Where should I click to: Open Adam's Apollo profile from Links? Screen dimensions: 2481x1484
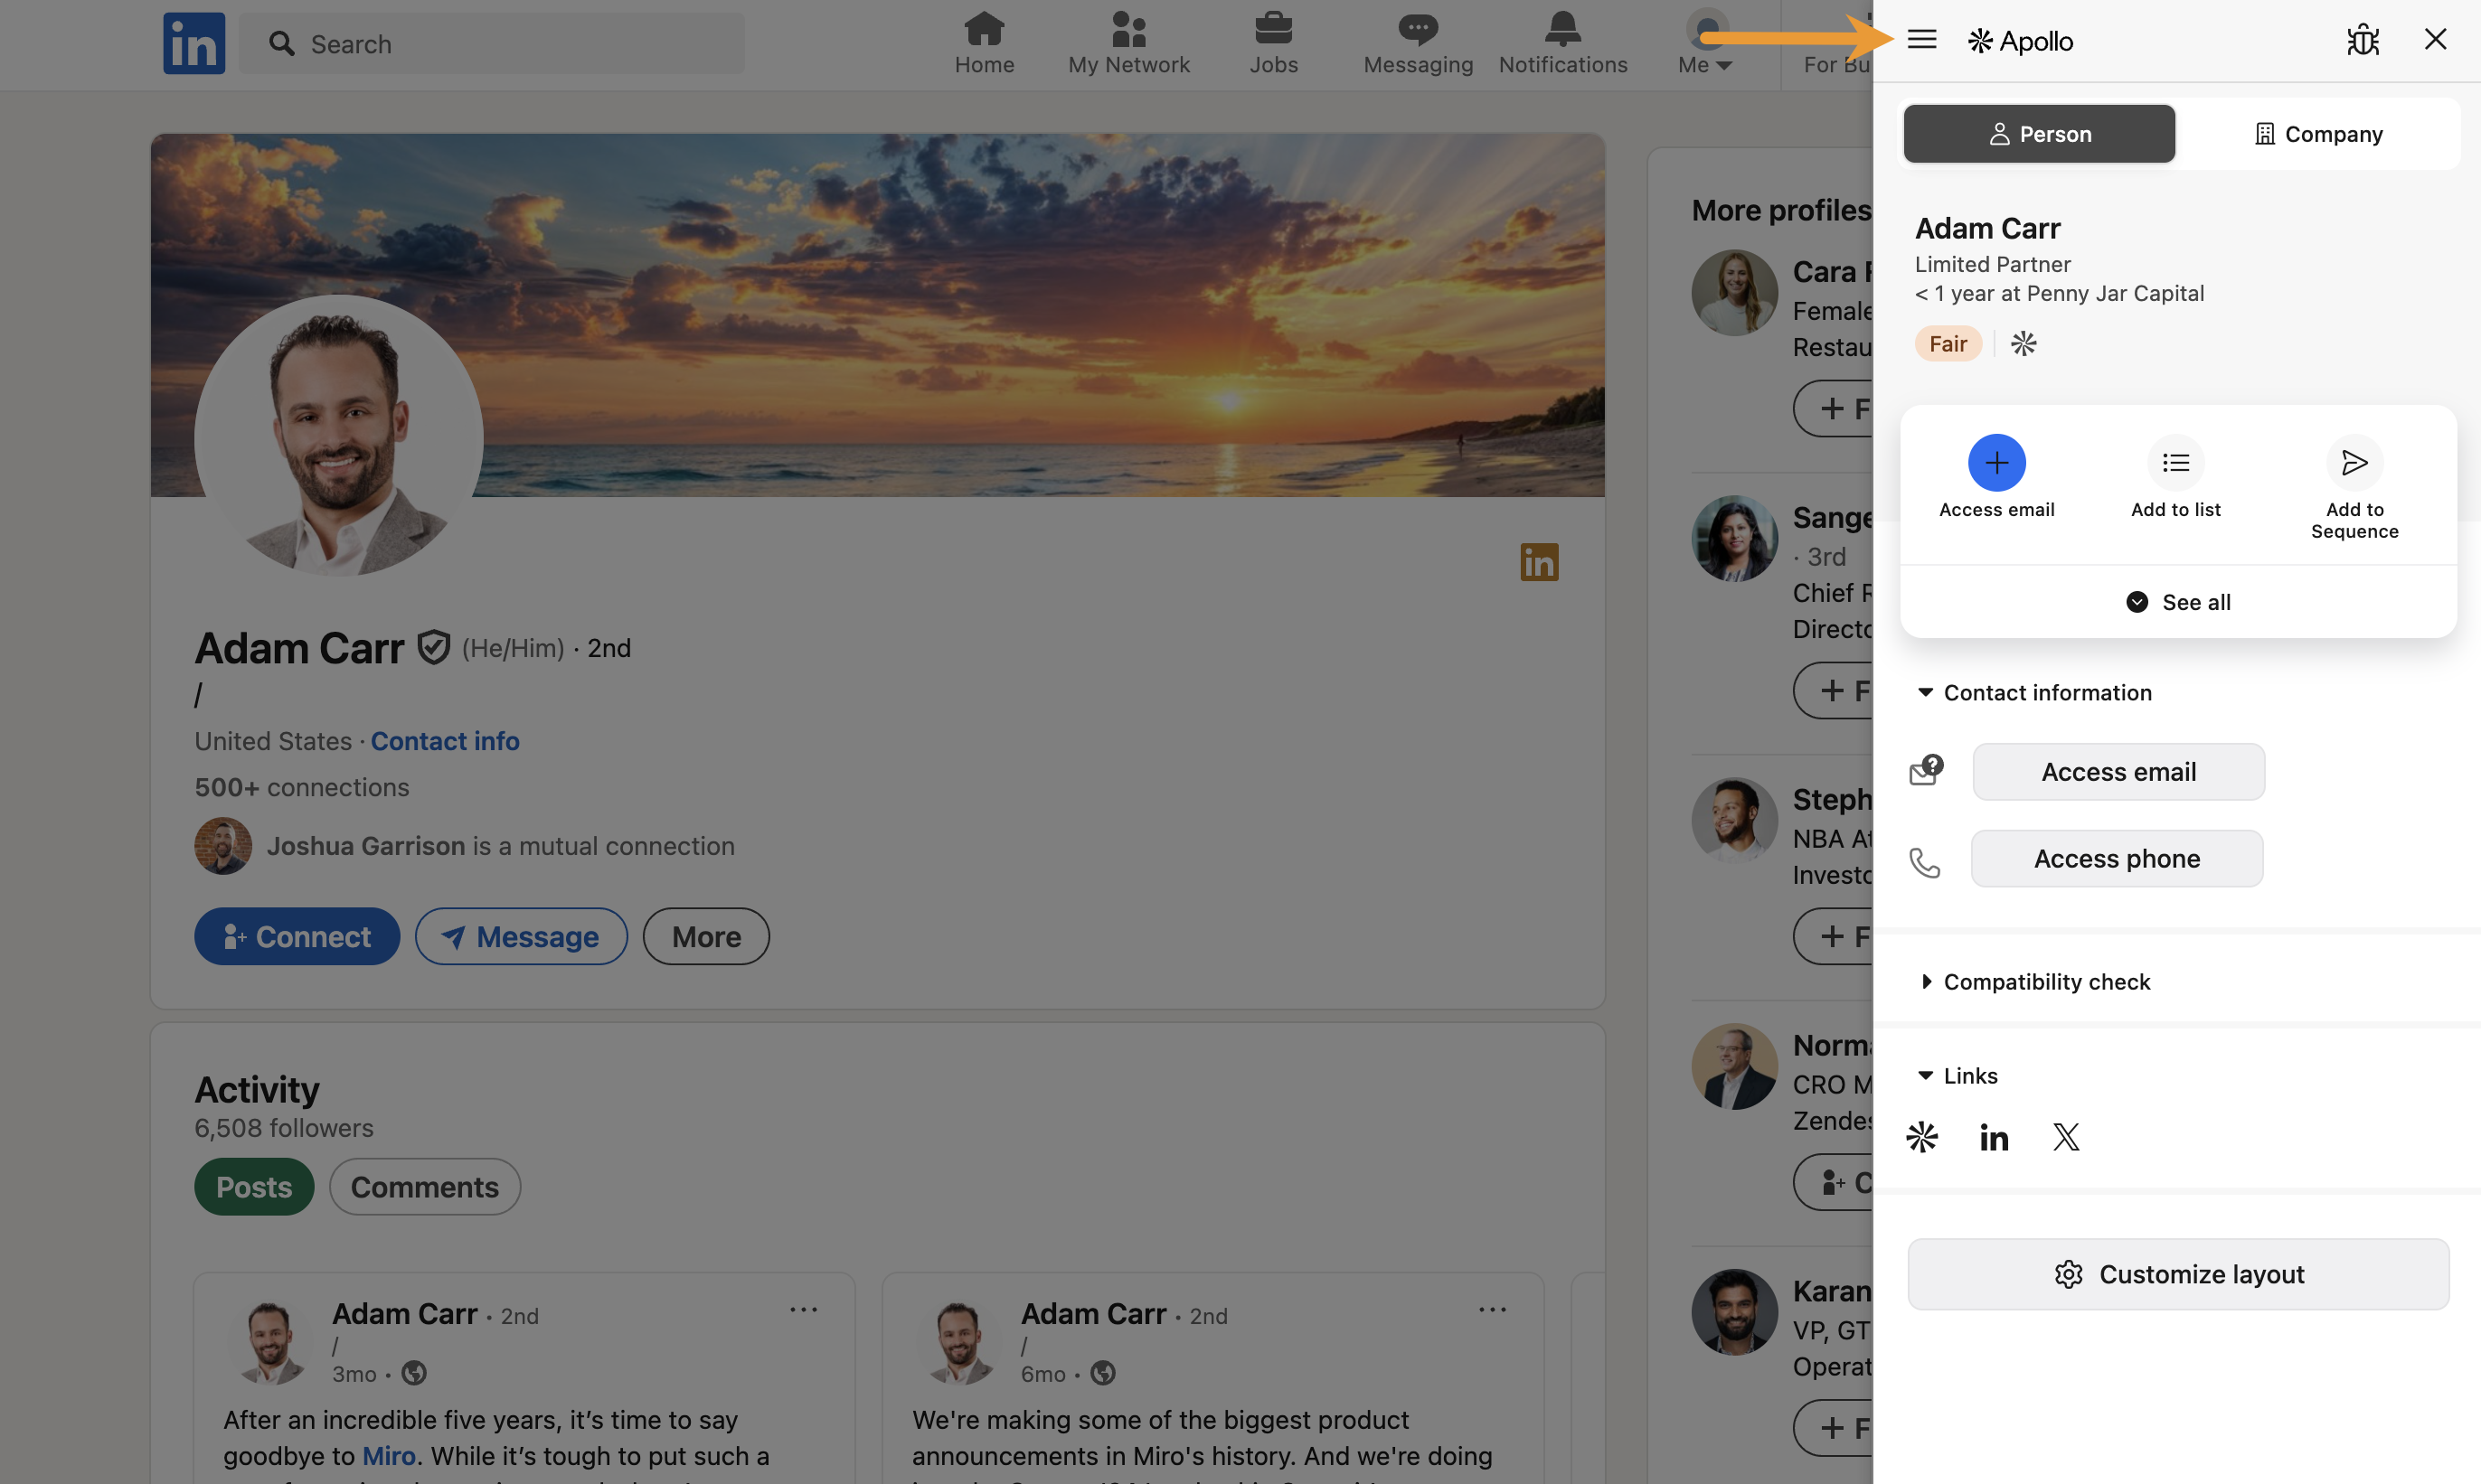click(x=1921, y=1136)
